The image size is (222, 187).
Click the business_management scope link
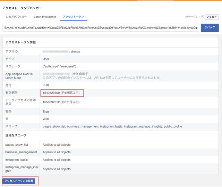83,127
